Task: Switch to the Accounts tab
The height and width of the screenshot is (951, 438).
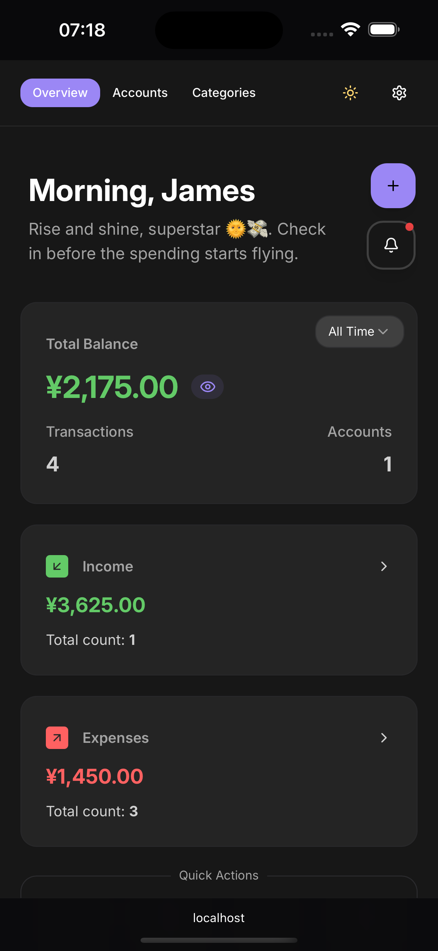Action: [140, 93]
